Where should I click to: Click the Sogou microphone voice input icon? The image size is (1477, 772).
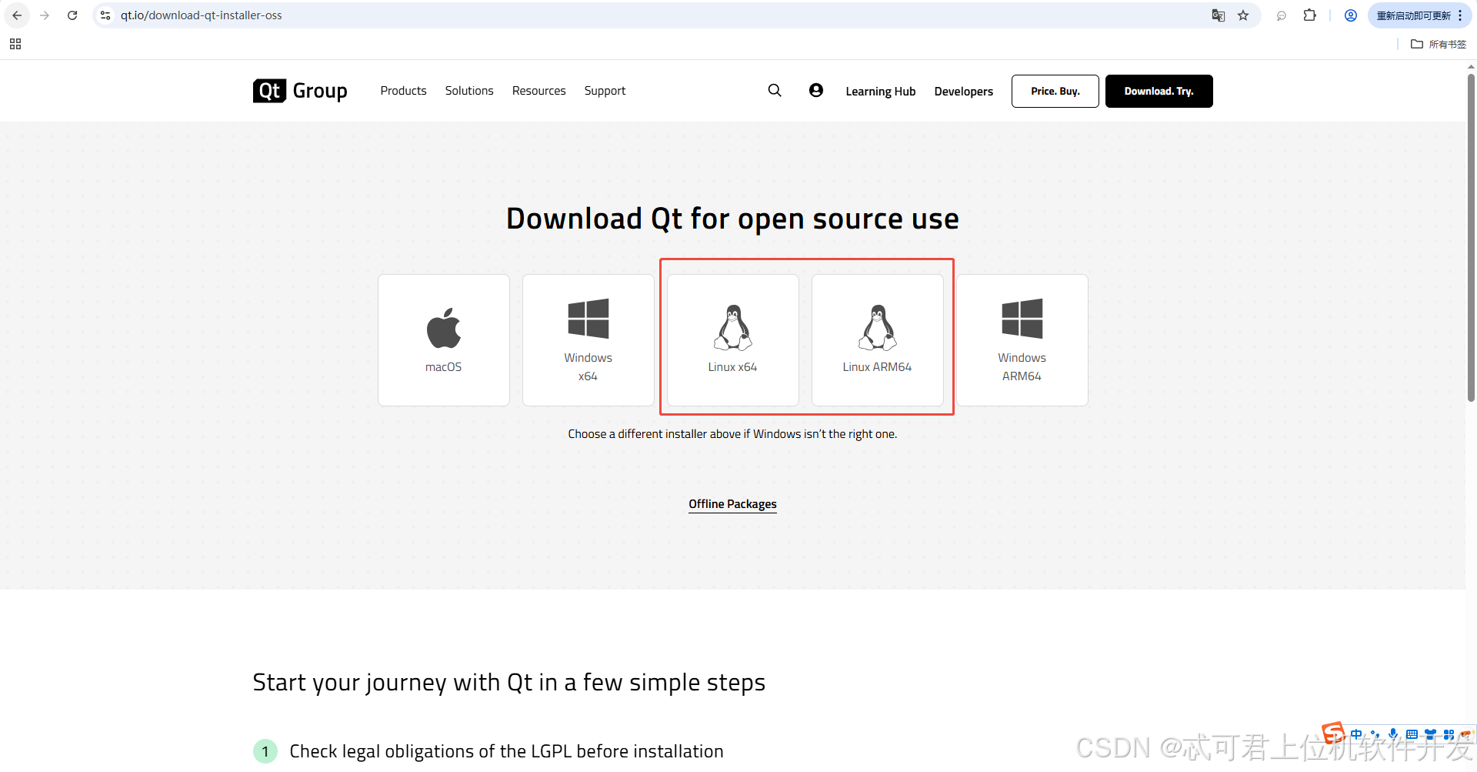[x=1393, y=734]
